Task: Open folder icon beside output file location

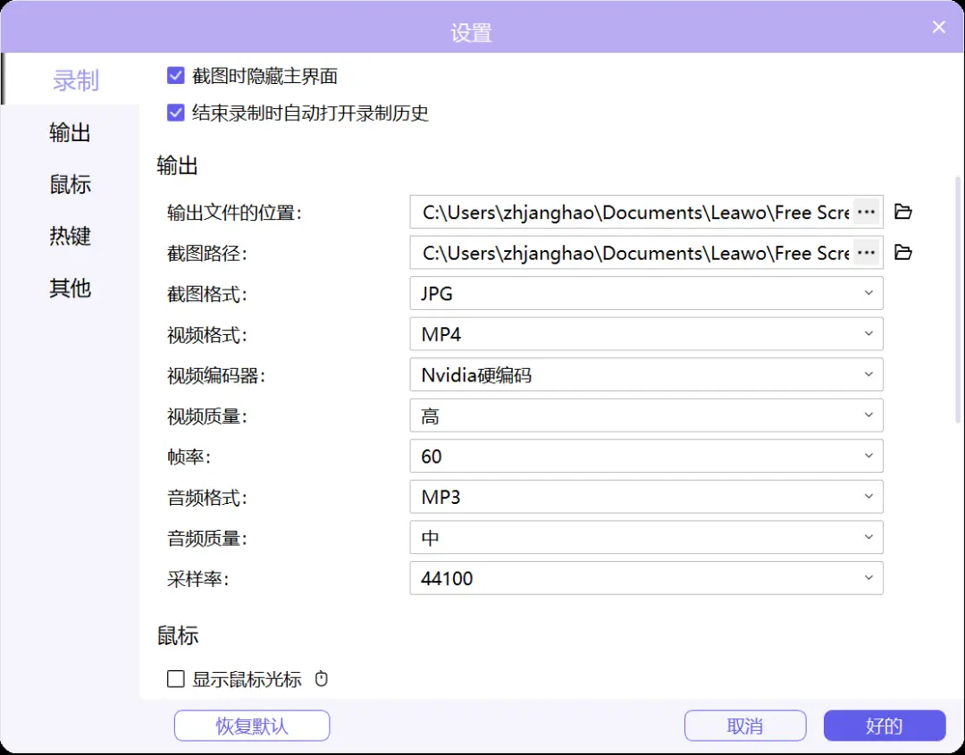Action: [903, 212]
